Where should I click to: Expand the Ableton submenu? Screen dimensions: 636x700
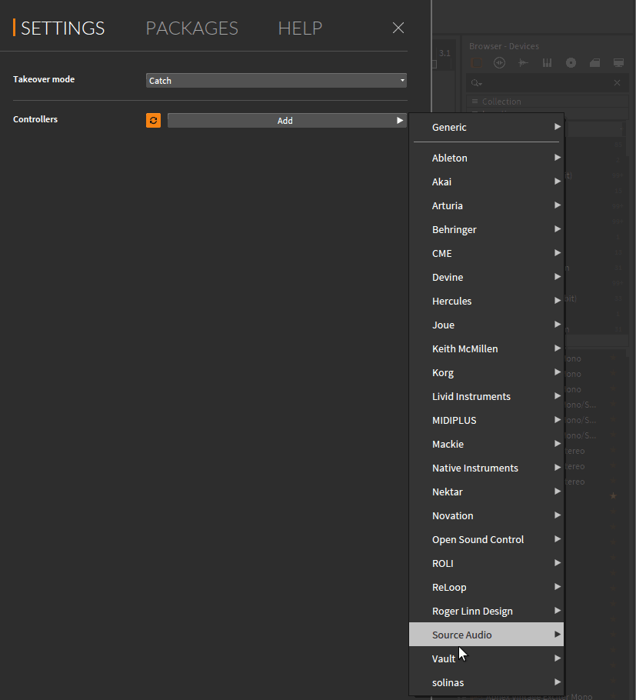[x=487, y=158]
